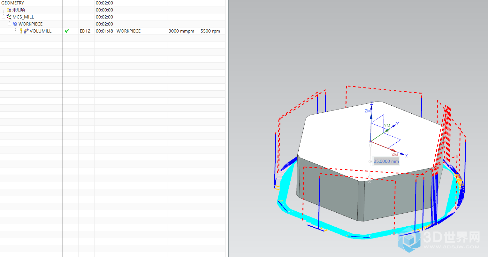Screen dimensions: 488x257
Task: Click the 25.0000 mm distance input field
Action: pyautogui.click(x=386, y=161)
